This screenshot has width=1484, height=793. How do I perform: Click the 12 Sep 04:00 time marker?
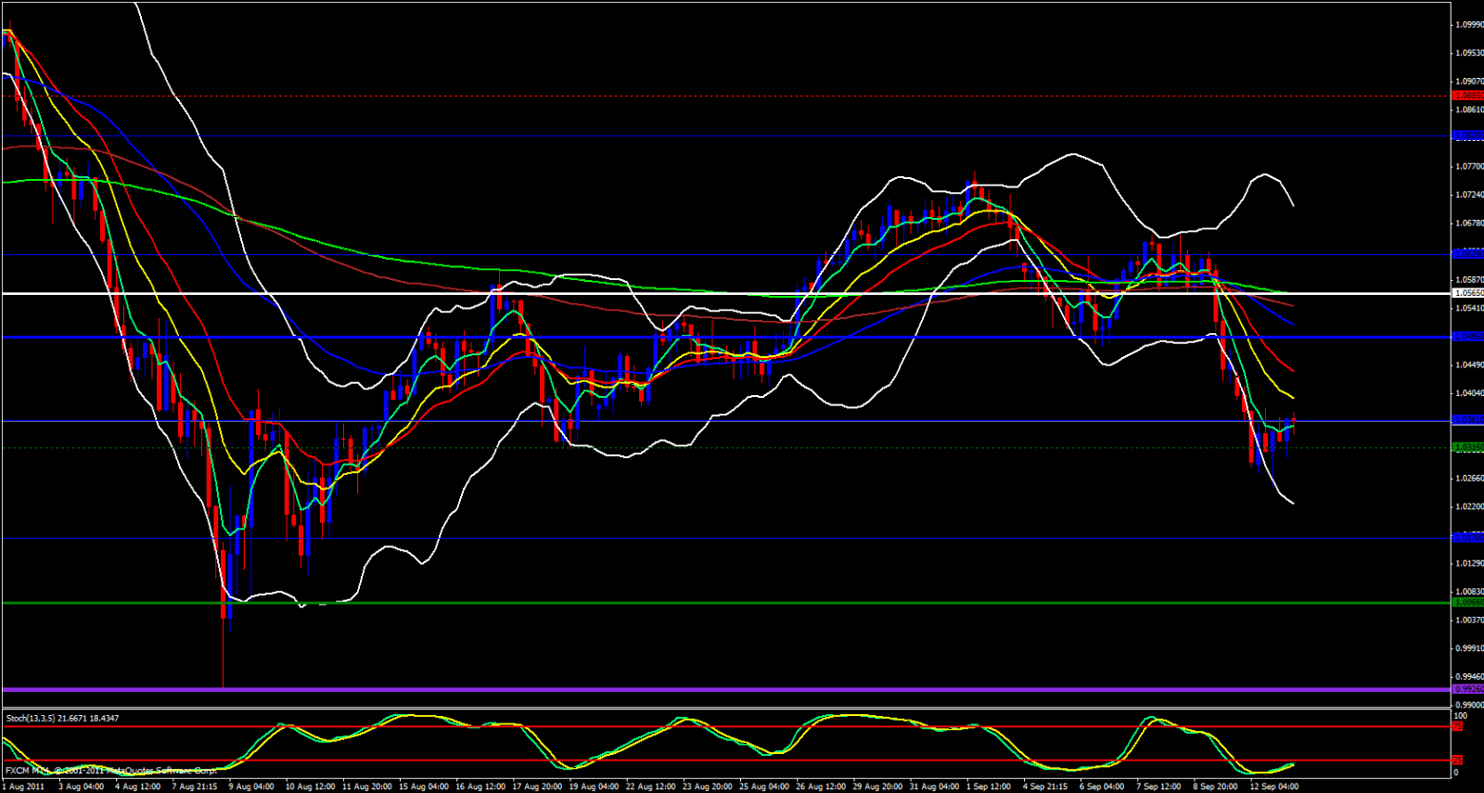[1273, 787]
